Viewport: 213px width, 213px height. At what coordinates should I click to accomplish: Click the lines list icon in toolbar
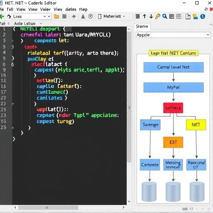(x=138, y=16)
